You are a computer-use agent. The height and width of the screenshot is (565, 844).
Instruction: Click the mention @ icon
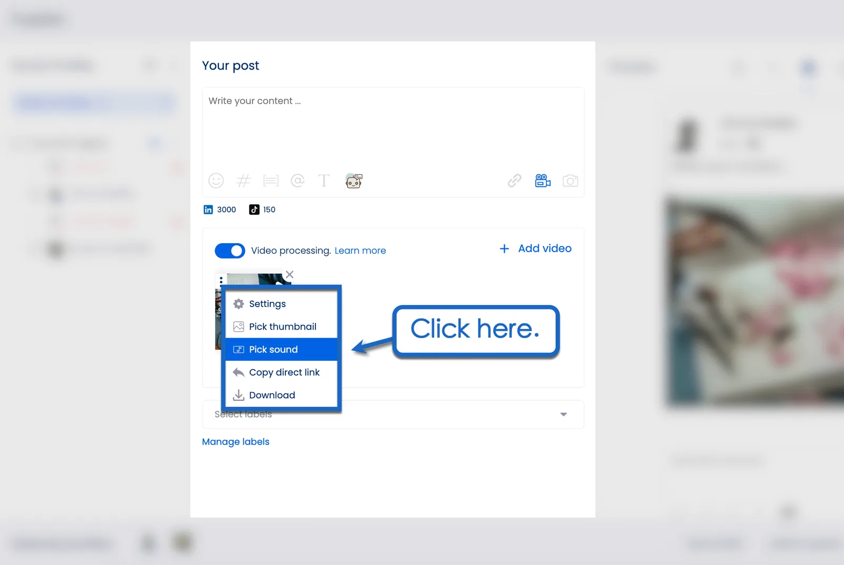(298, 181)
